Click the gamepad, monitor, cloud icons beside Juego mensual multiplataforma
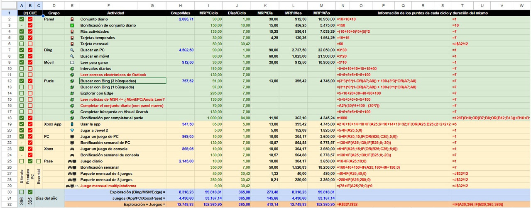 [x=72, y=186]
